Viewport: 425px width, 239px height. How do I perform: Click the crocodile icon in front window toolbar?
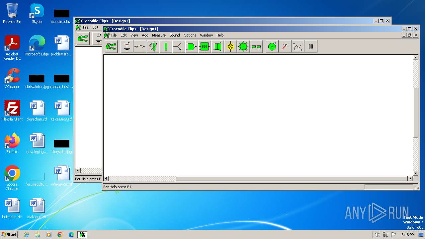click(111, 47)
